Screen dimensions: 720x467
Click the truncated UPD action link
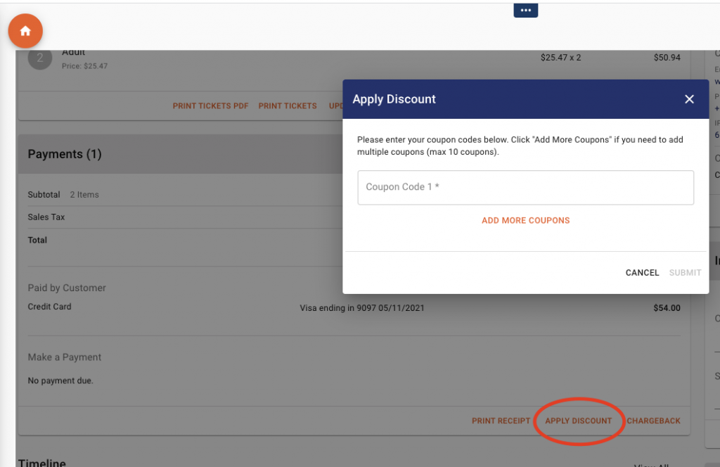[x=337, y=106]
